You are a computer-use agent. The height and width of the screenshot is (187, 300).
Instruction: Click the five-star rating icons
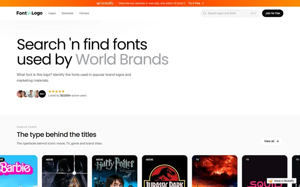(x=57, y=91)
